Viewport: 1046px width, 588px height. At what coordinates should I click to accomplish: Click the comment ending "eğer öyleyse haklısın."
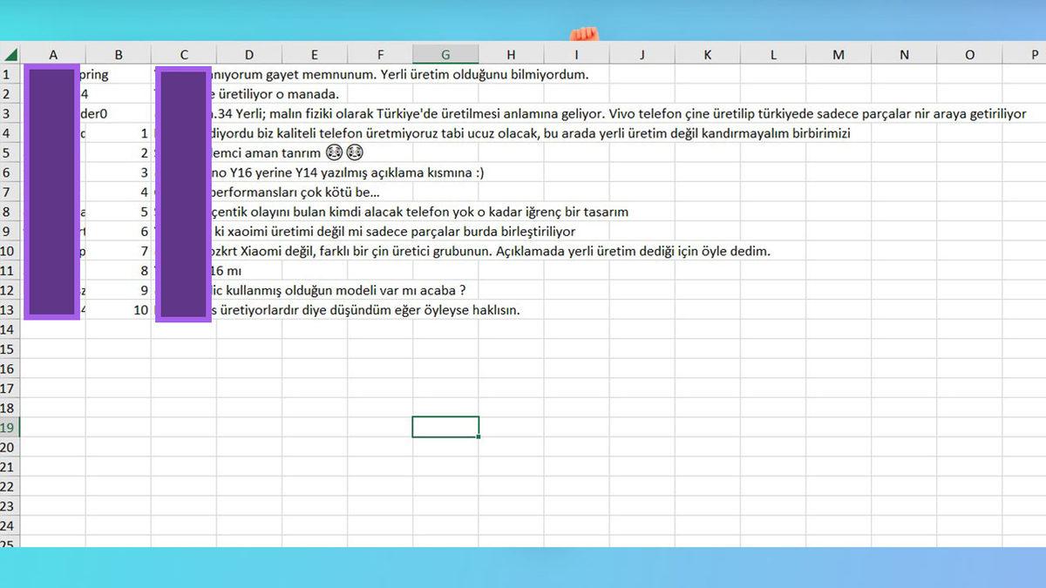coord(366,310)
